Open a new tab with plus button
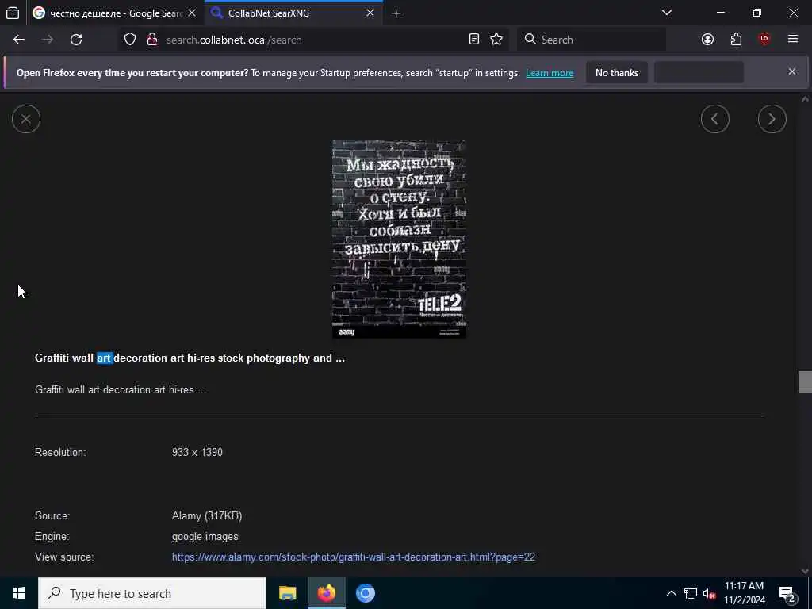 pyautogui.click(x=396, y=13)
